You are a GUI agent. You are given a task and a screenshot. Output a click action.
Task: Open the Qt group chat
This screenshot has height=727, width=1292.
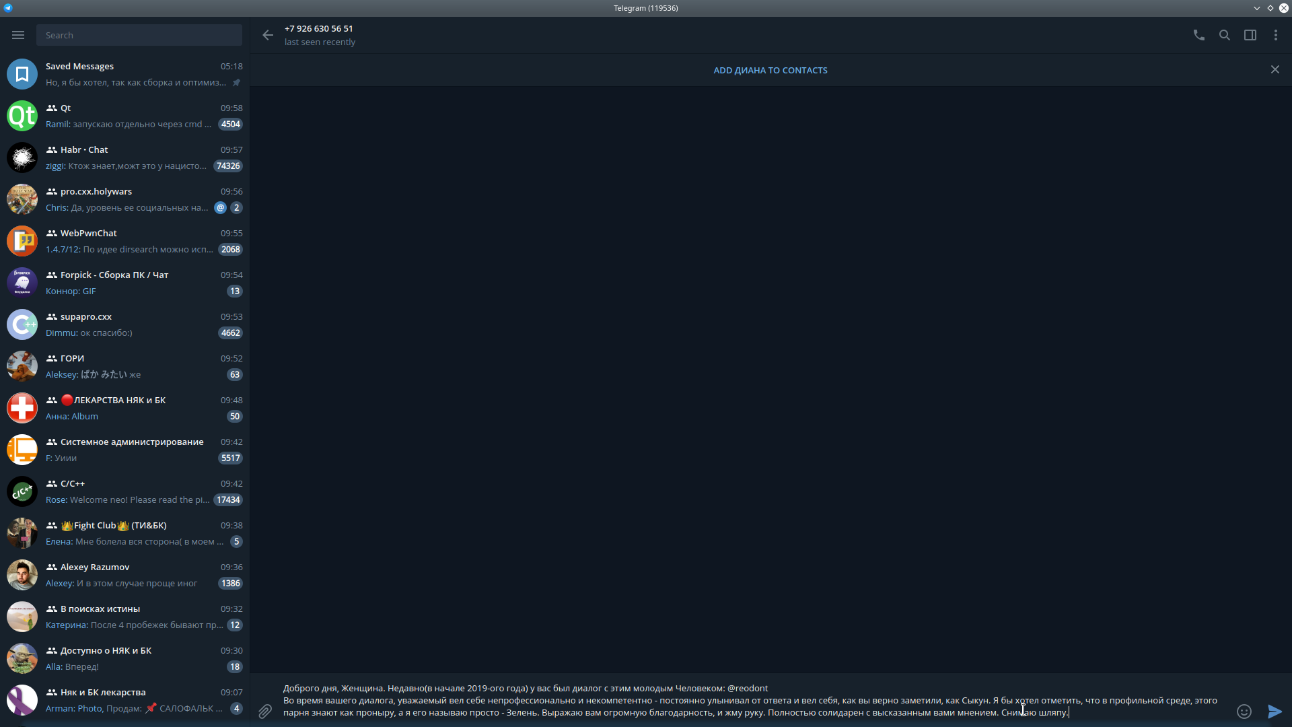pos(124,116)
